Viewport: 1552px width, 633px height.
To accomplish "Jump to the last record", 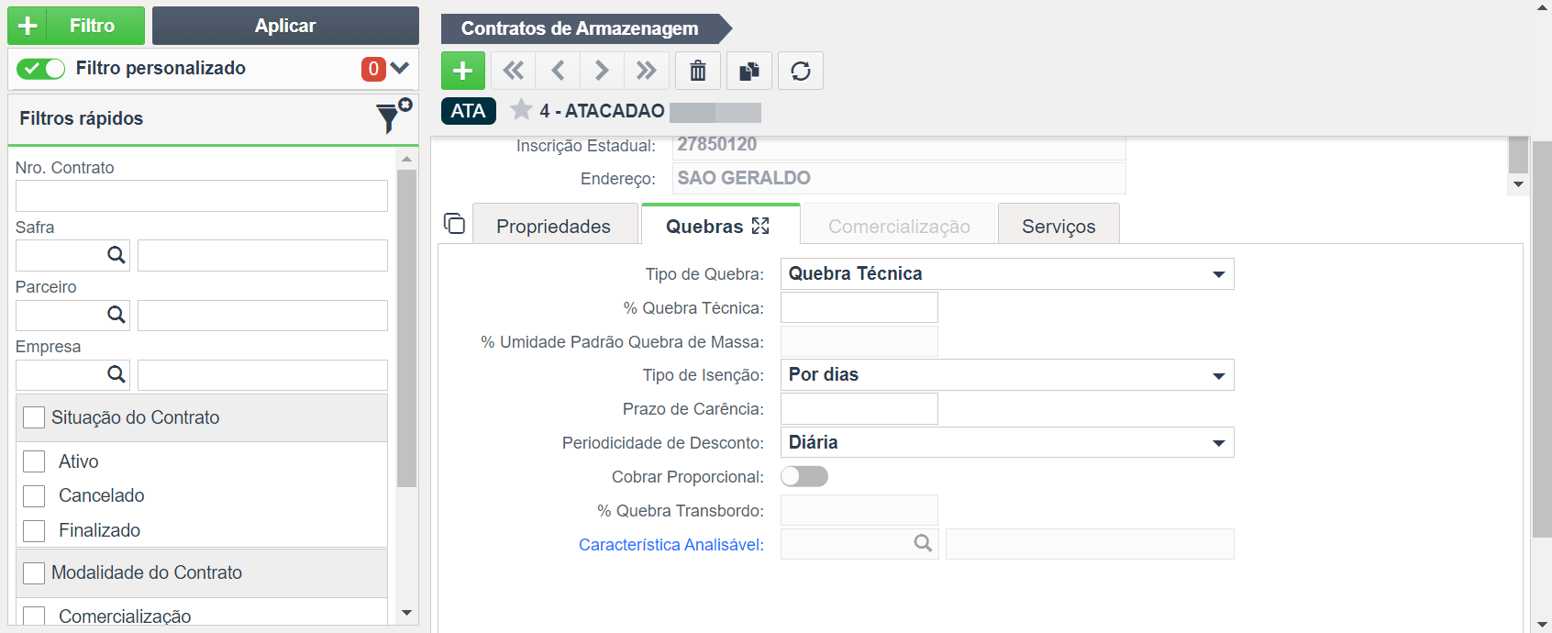I will (646, 71).
